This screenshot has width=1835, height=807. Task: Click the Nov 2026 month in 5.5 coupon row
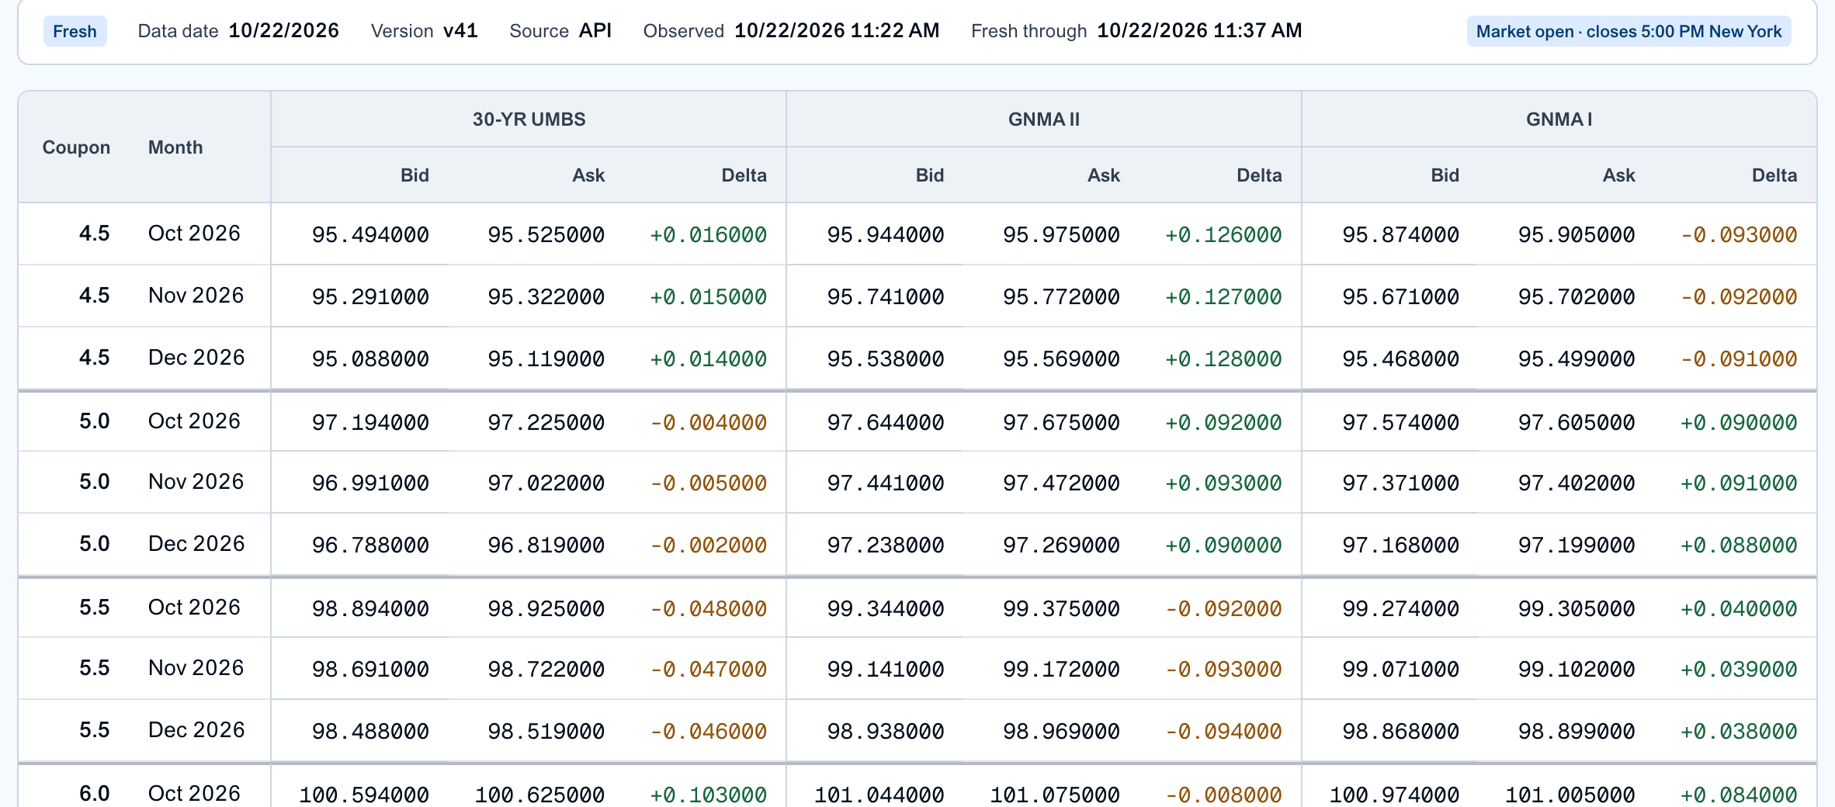(x=196, y=667)
